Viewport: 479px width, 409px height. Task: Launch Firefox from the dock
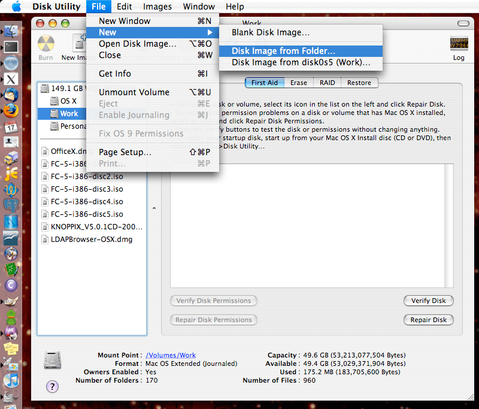click(x=11, y=111)
